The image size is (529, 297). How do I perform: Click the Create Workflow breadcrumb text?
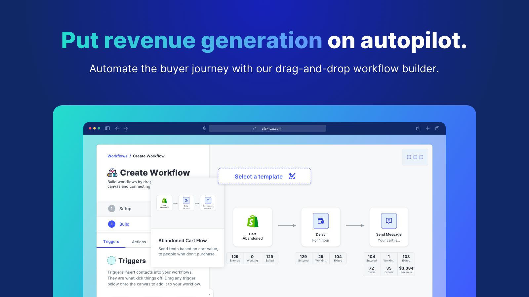(x=149, y=156)
